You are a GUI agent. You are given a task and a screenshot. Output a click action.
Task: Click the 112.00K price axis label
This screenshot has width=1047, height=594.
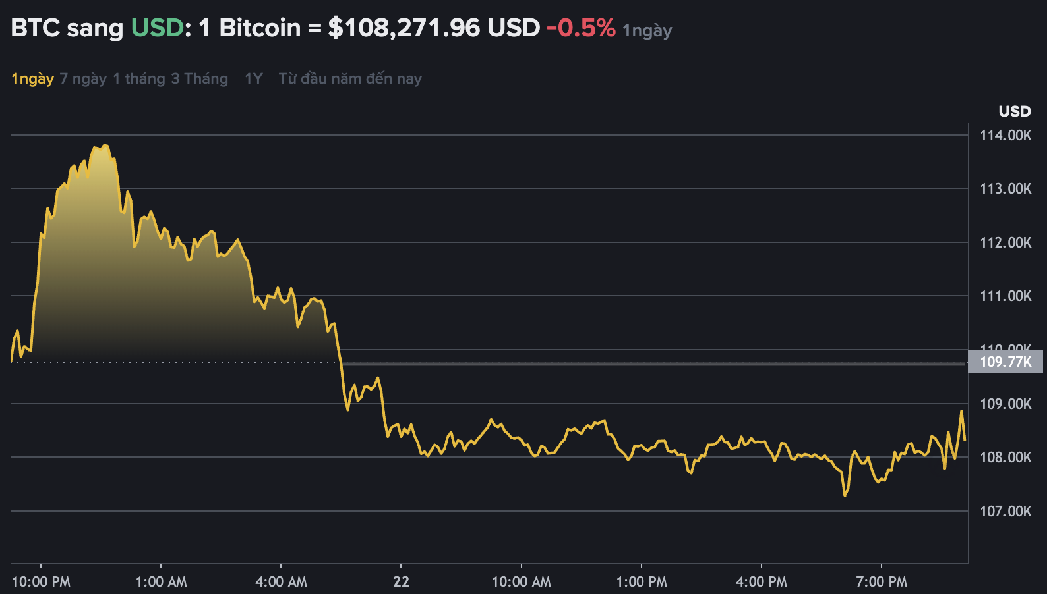pyautogui.click(x=1005, y=243)
